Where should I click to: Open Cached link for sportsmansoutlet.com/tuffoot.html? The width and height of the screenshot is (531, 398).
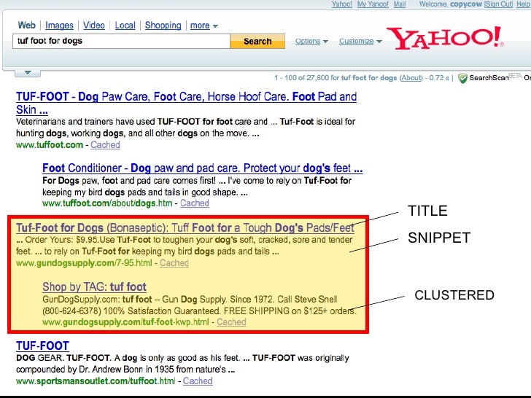[x=198, y=381]
